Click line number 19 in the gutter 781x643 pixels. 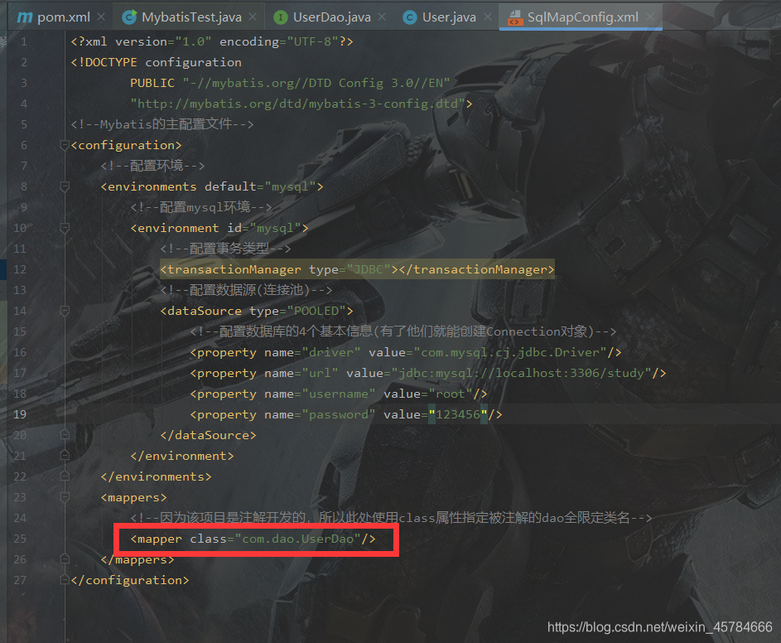(x=20, y=414)
